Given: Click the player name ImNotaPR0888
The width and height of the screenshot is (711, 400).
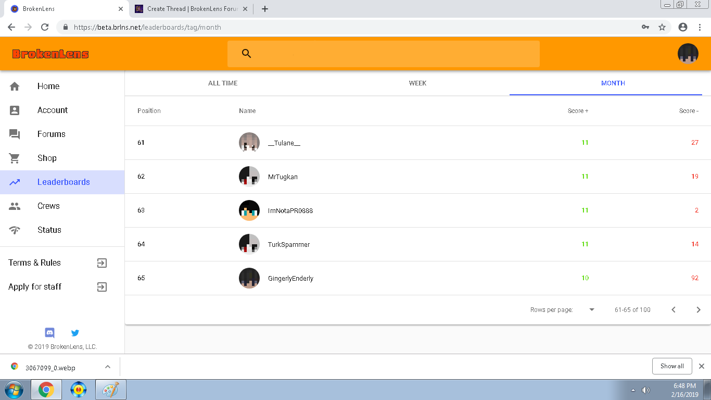Looking at the screenshot, I should [x=290, y=211].
